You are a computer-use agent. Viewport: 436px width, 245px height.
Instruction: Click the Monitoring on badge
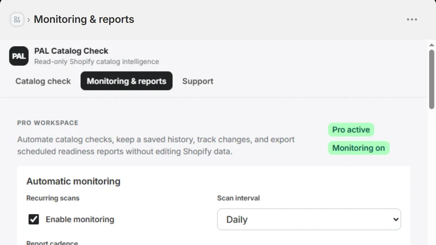tap(359, 148)
